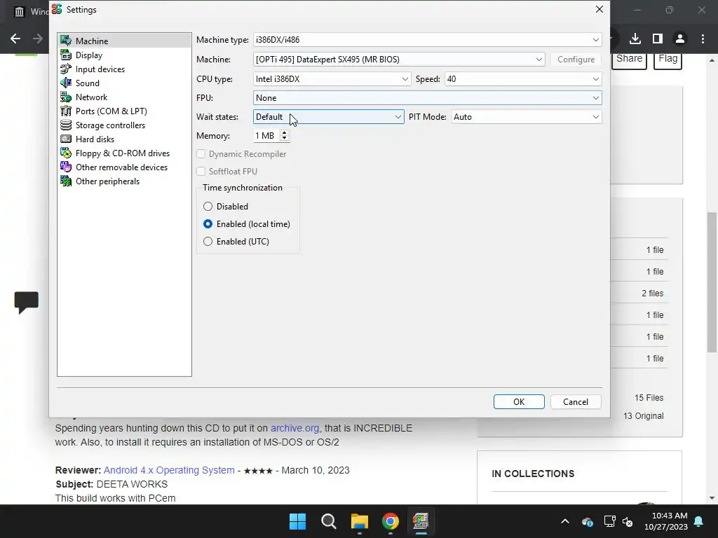Click the Floppy & CD-ROM drives icon
Screen dimensions: 718x538
(x=66, y=153)
